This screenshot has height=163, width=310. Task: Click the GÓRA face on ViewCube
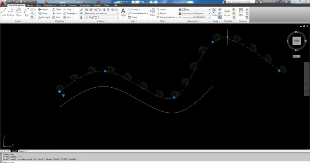tap(296, 41)
